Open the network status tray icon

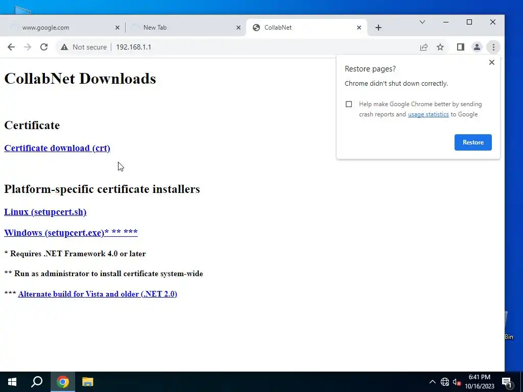[x=445, y=382]
